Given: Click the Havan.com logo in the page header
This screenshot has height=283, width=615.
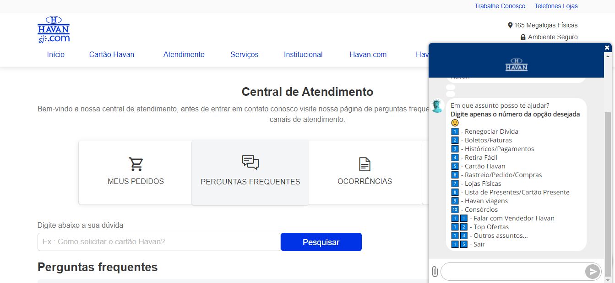Looking at the screenshot, I should [x=54, y=29].
